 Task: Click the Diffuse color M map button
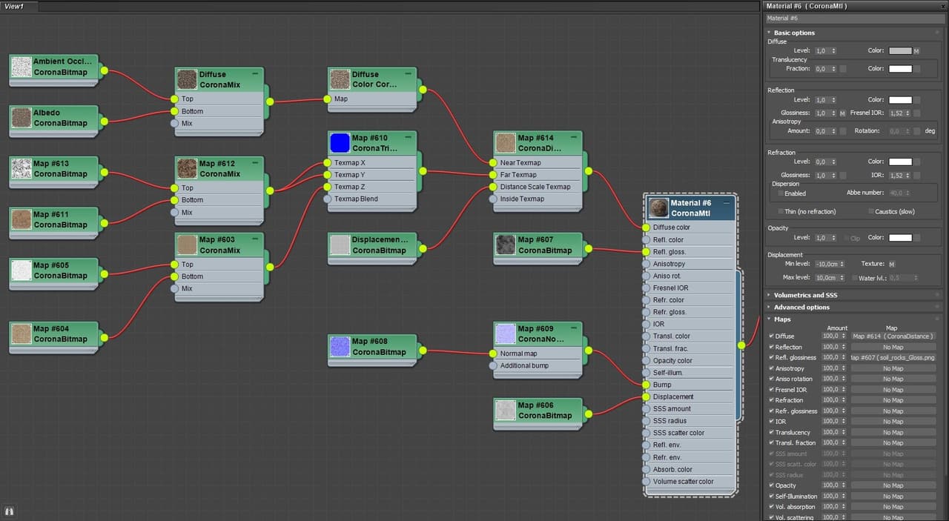pyautogui.click(x=916, y=51)
